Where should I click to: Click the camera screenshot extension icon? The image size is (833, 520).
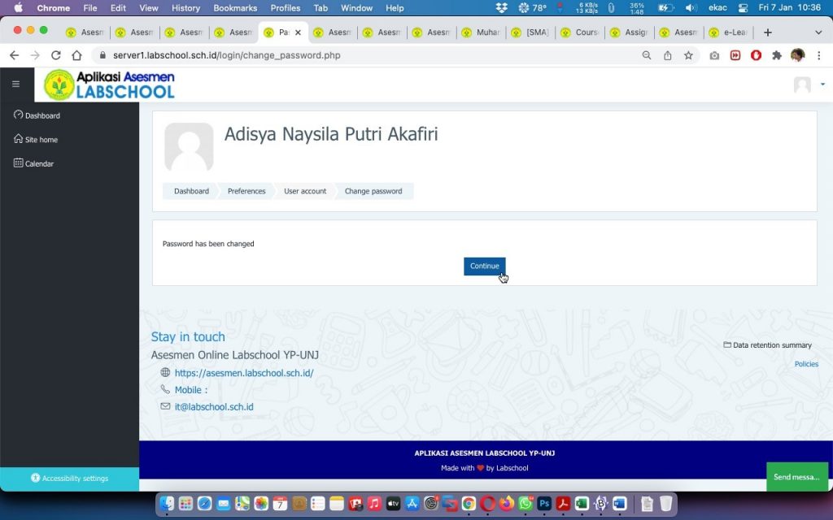[x=714, y=55]
